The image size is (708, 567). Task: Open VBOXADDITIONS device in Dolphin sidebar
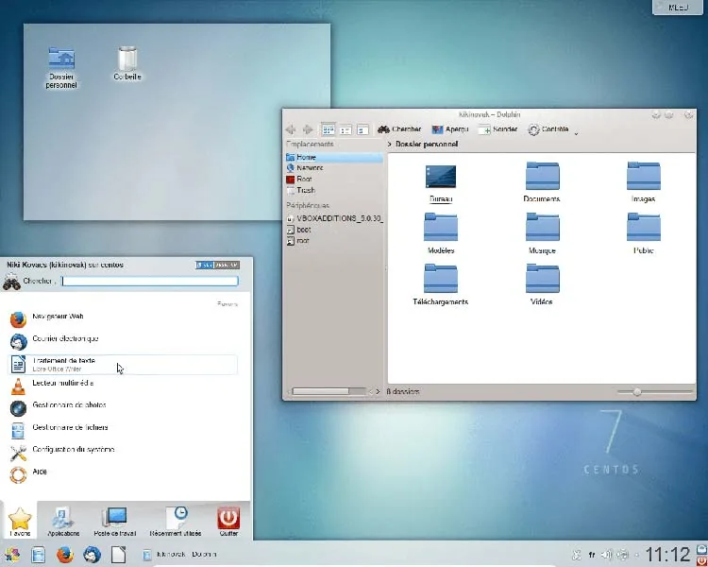(x=334, y=218)
